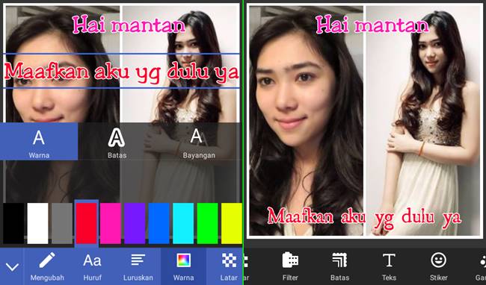486x285 pixels.
Task: Select 'Hai mantan' text in left editor
Action: pos(129,25)
